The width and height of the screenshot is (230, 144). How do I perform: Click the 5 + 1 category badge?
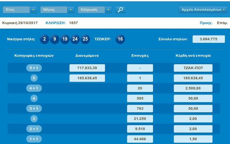point(34,68)
